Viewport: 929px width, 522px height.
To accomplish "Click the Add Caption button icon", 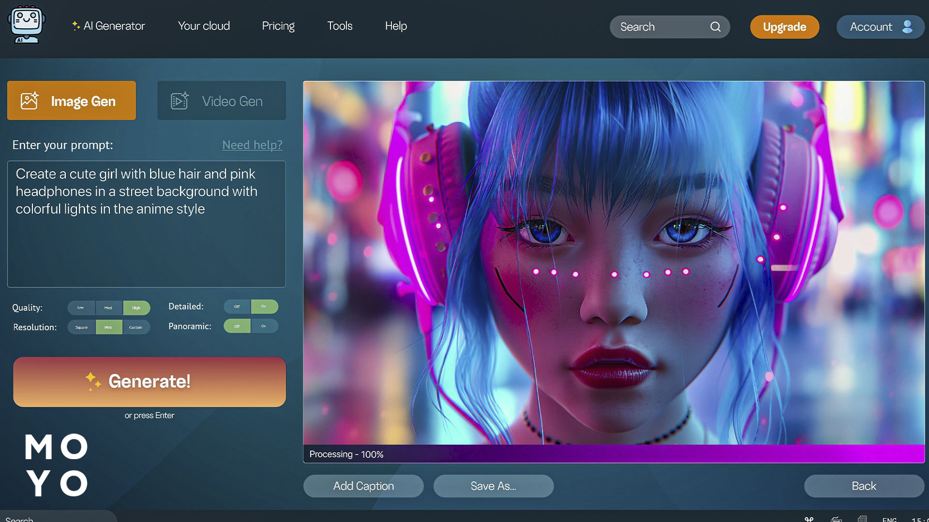I will [x=364, y=486].
